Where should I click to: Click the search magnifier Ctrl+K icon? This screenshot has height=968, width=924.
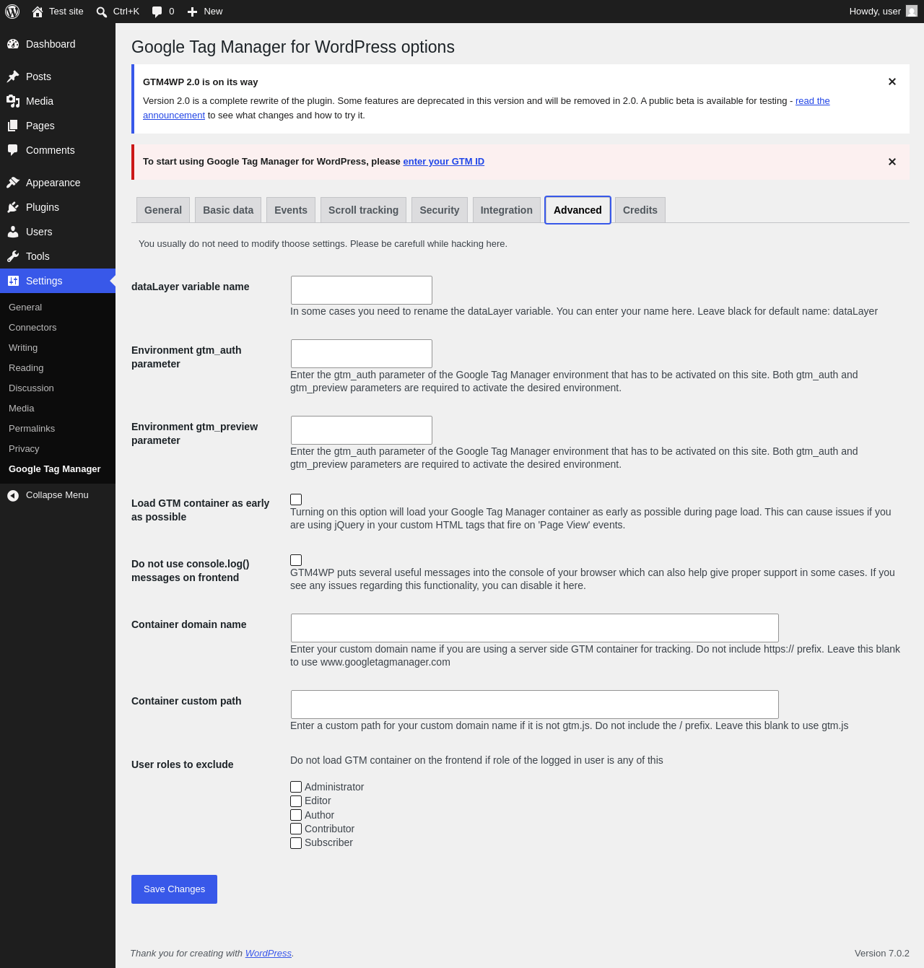tap(102, 12)
